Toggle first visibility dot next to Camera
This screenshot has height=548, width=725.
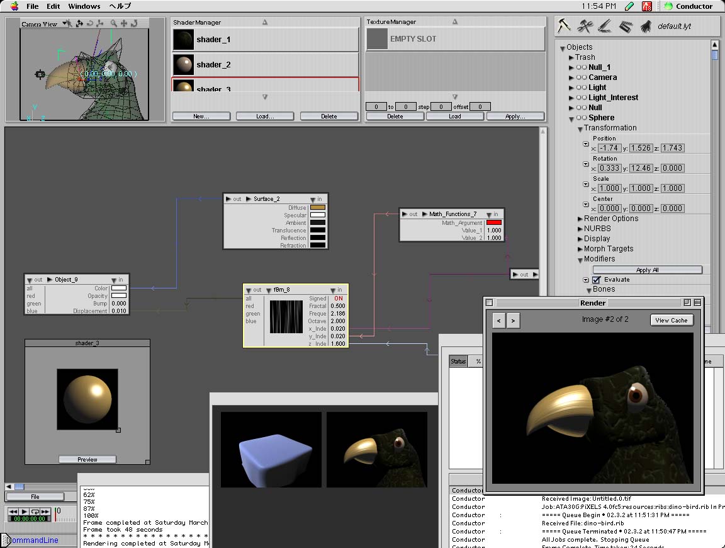click(578, 77)
